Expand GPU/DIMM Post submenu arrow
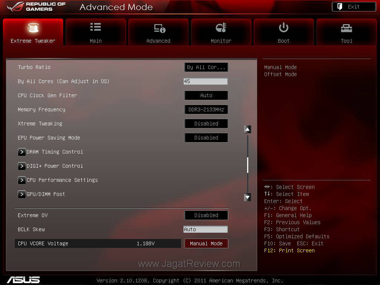 22,194
